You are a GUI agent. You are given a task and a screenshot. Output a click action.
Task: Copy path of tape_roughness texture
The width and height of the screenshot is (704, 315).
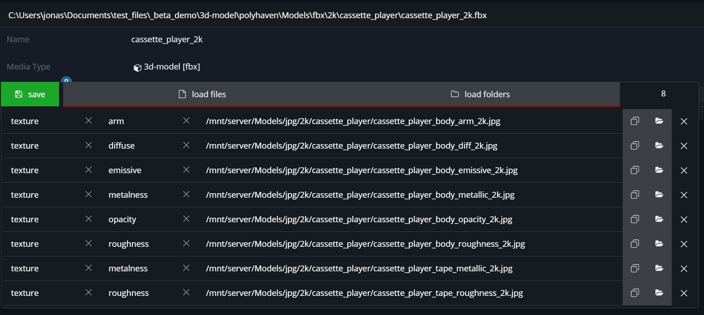click(x=635, y=293)
